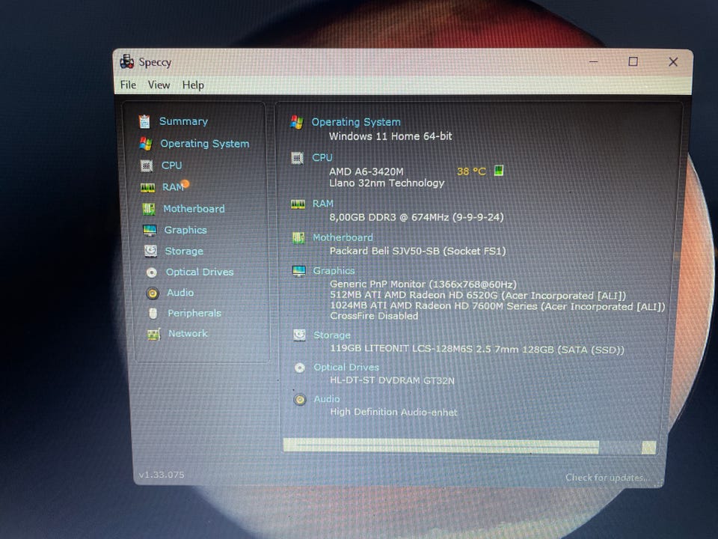Click the LITEONIT LCS-128M6S storage line
Screen dimensions: 718x539
(x=477, y=350)
